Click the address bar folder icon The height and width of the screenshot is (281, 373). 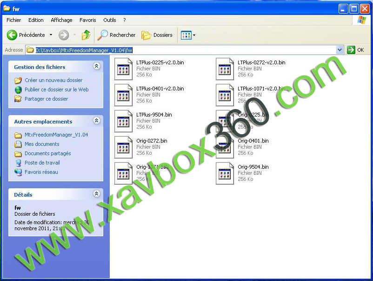30,50
